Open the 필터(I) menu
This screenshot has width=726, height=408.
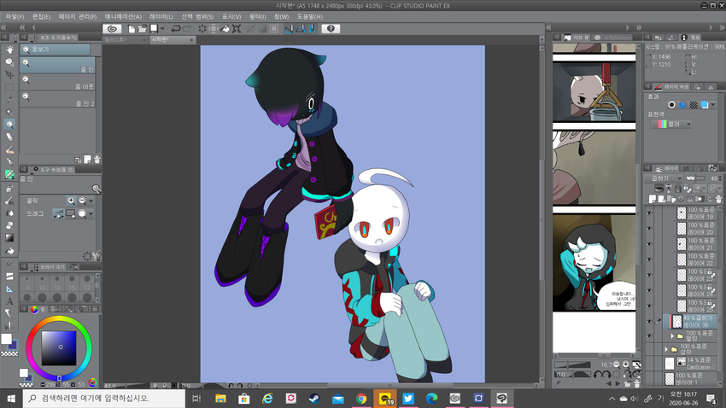pyautogui.click(x=257, y=17)
